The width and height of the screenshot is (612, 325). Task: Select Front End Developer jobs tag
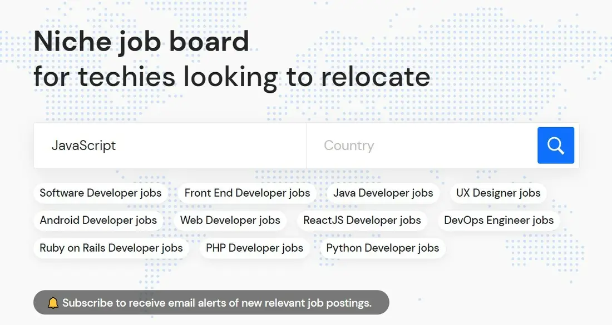point(248,193)
